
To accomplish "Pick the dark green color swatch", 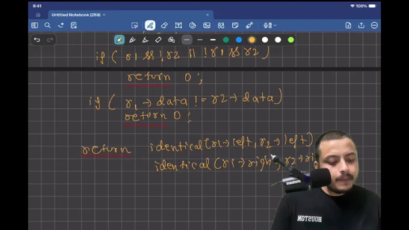I will [x=226, y=40].
